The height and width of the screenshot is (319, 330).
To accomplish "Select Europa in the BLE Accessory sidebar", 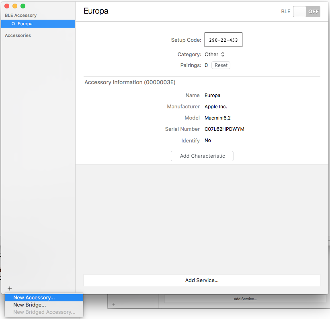I will [38, 24].
